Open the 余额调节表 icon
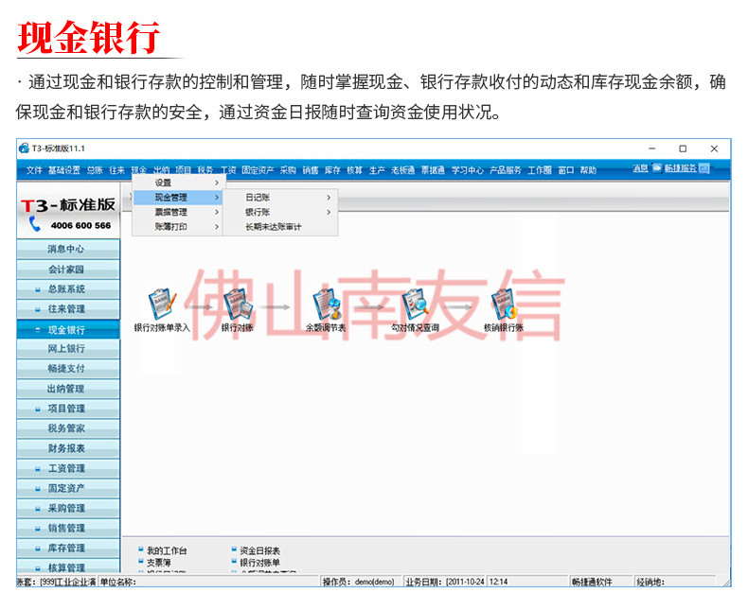The image size is (748, 610). point(326,305)
